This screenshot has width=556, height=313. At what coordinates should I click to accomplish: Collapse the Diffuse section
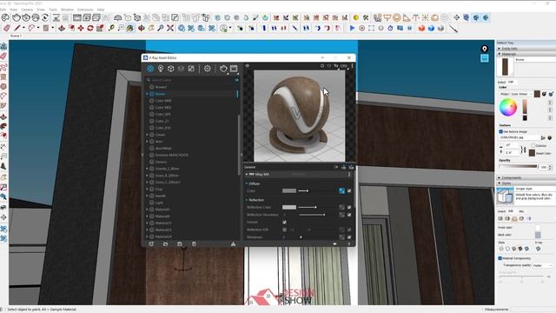pos(247,183)
